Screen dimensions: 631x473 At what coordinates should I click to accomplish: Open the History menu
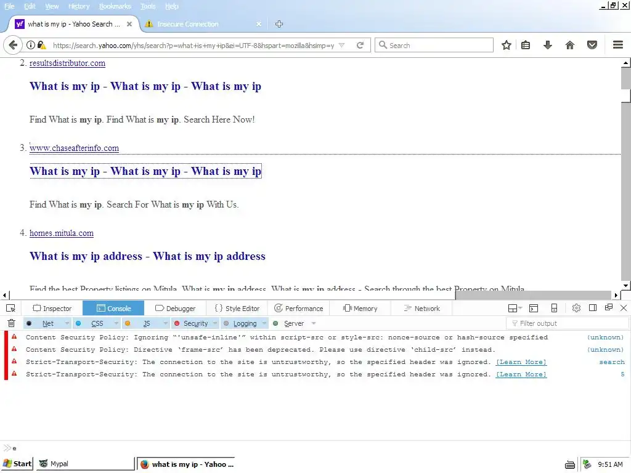coord(79,6)
